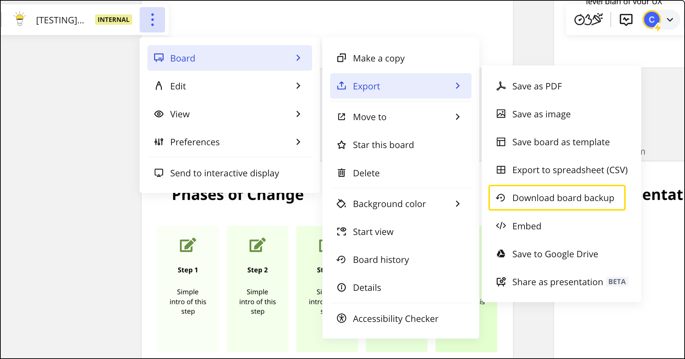The image size is (685, 359).
Task: Expand the View submenu chevron
Action: coord(298,114)
